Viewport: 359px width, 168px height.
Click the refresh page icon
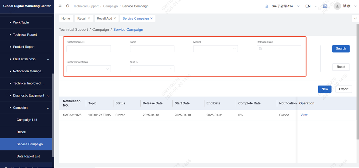click(x=68, y=6)
